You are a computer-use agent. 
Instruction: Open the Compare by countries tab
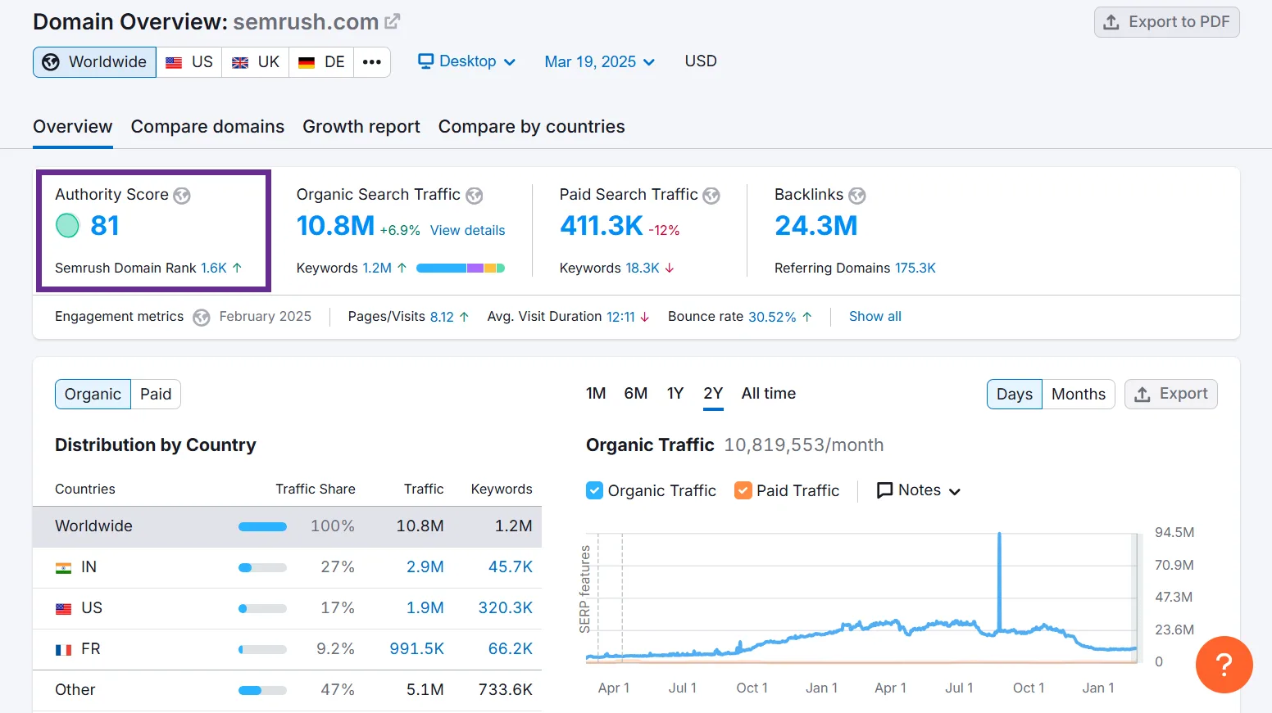pos(532,127)
